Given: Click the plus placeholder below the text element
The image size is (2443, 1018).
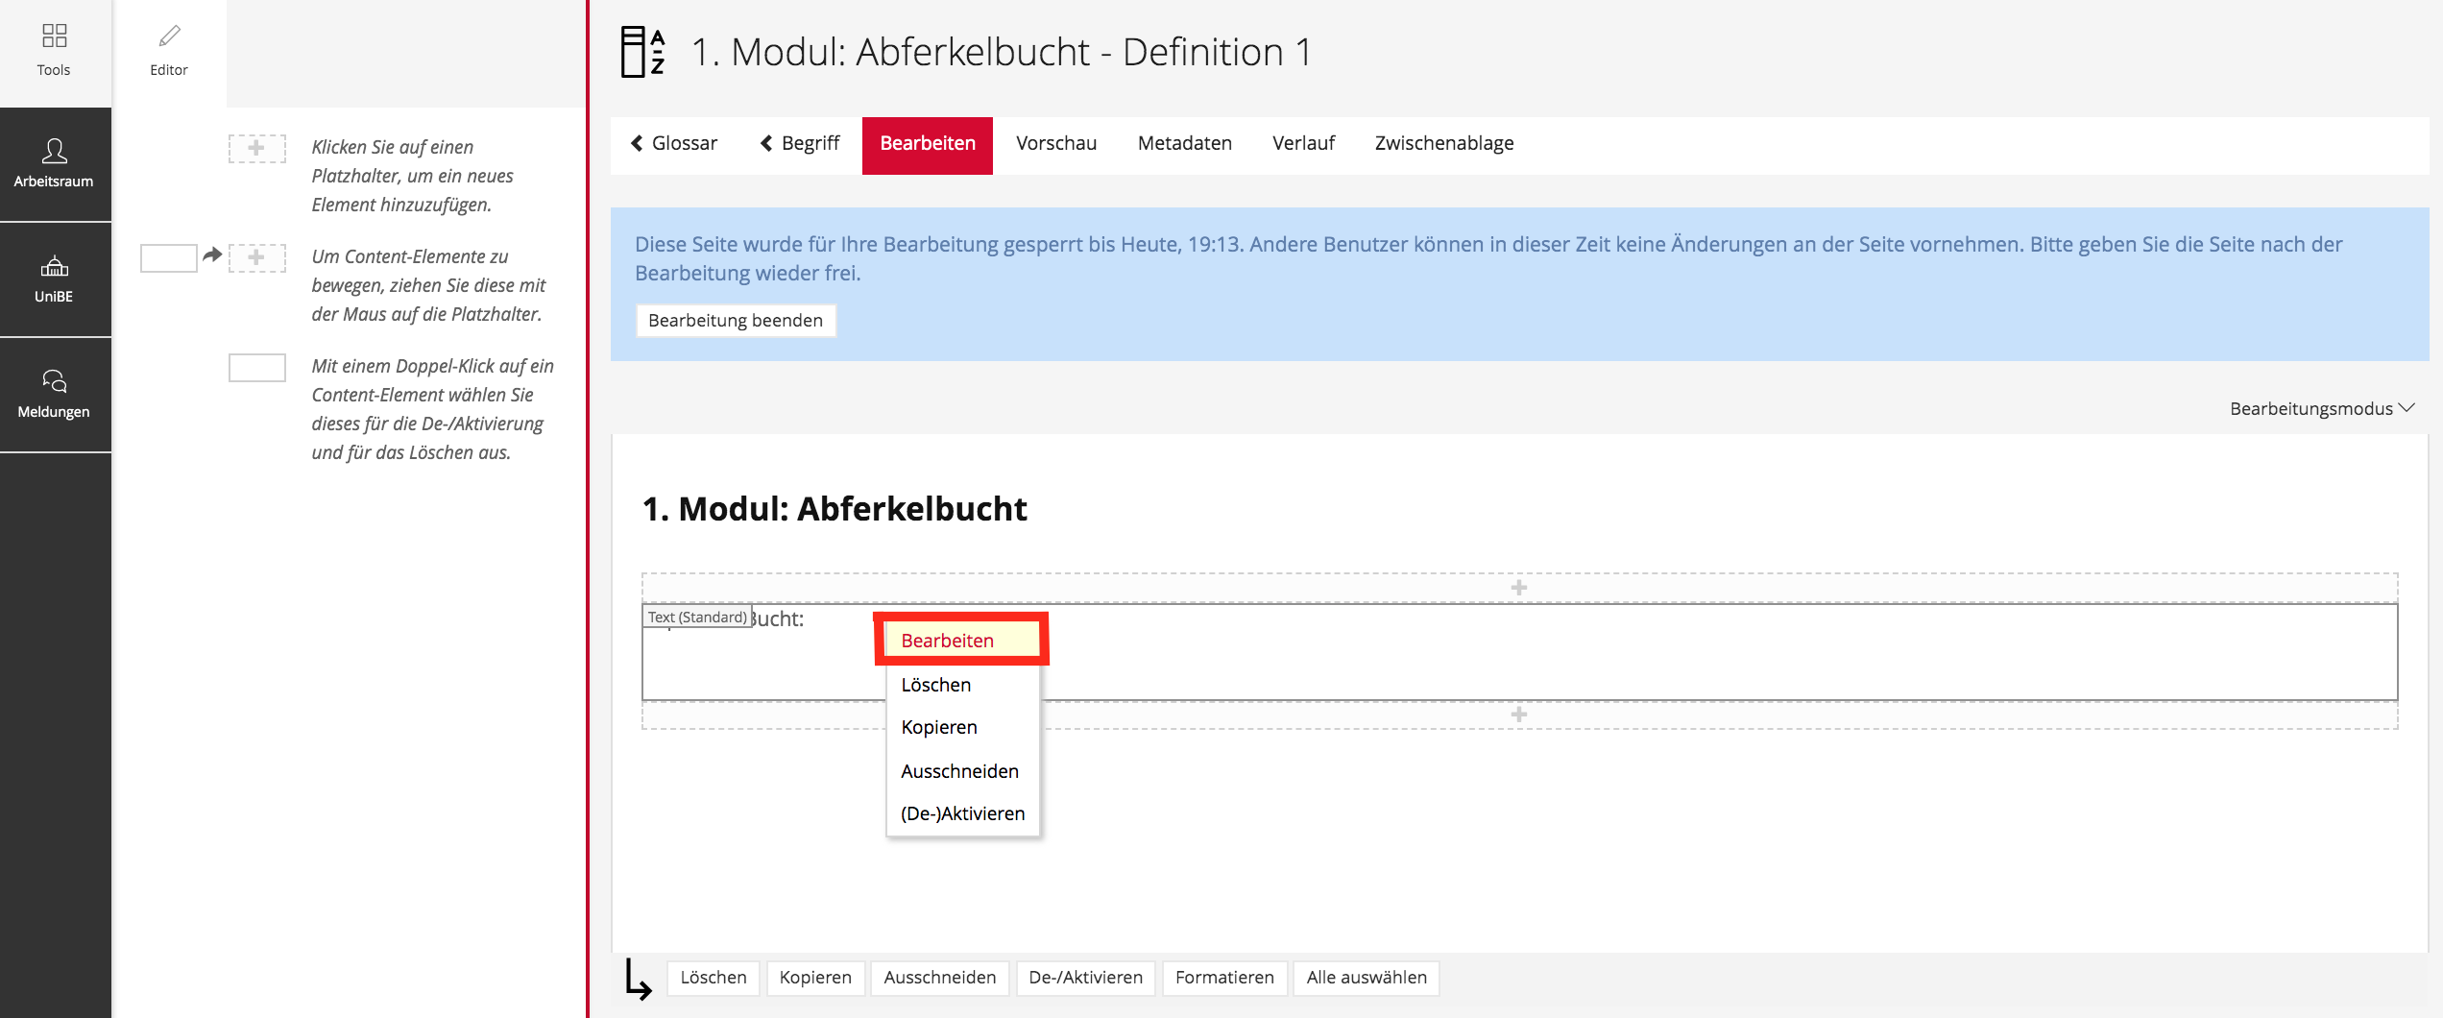Looking at the screenshot, I should (1519, 715).
